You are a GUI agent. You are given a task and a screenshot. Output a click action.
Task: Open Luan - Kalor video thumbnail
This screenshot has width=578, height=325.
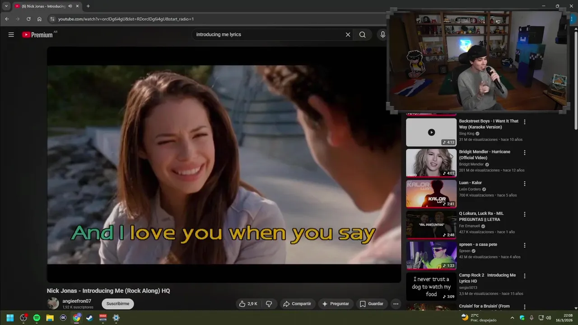(431, 194)
